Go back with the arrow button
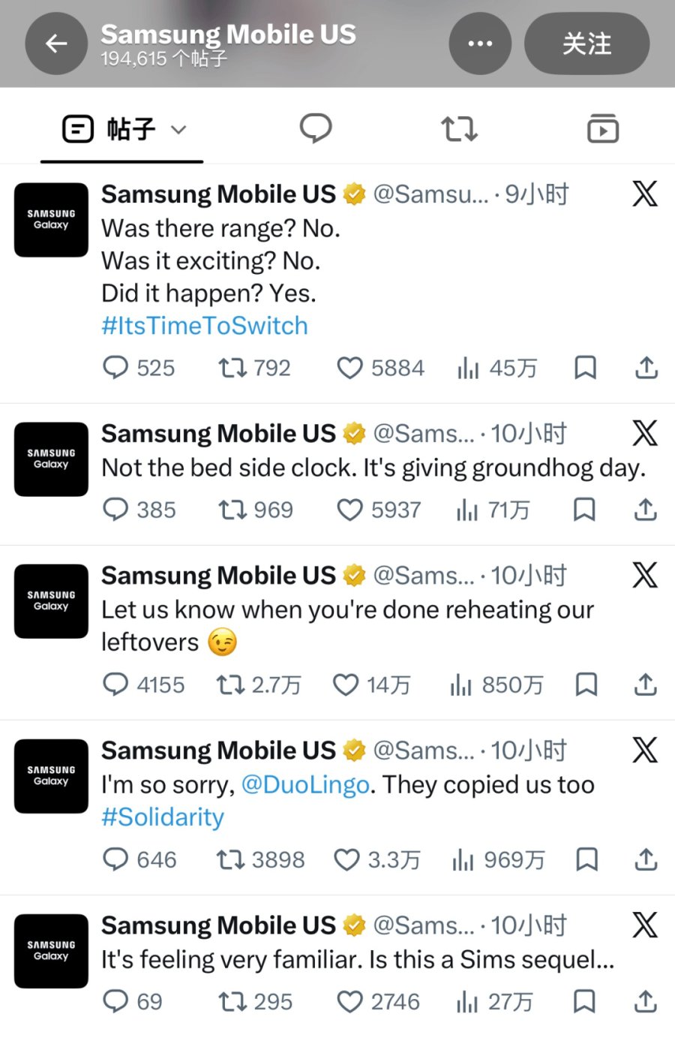The height and width of the screenshot is (1044, 675). click(x=56, y=44)
